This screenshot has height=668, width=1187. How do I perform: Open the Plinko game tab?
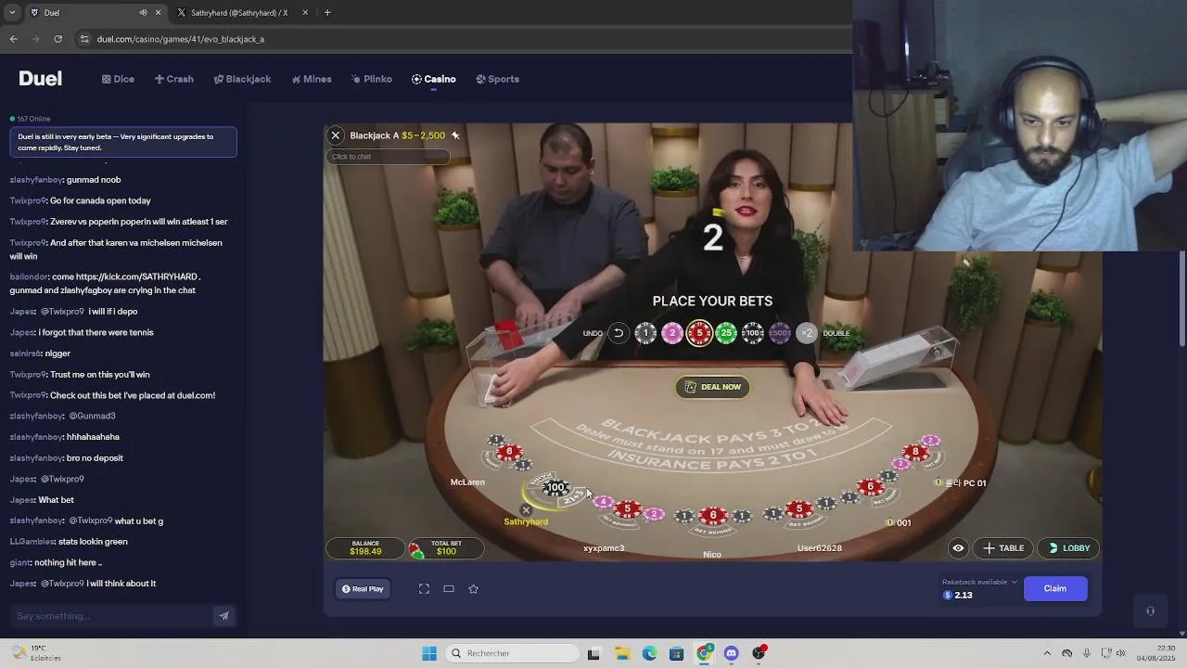(x=372, y=79)
